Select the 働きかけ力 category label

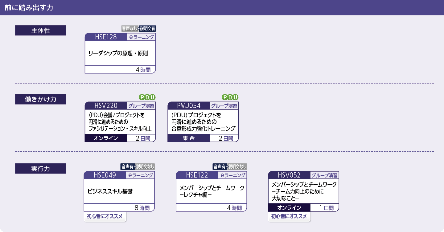click(x=41, y=99)
